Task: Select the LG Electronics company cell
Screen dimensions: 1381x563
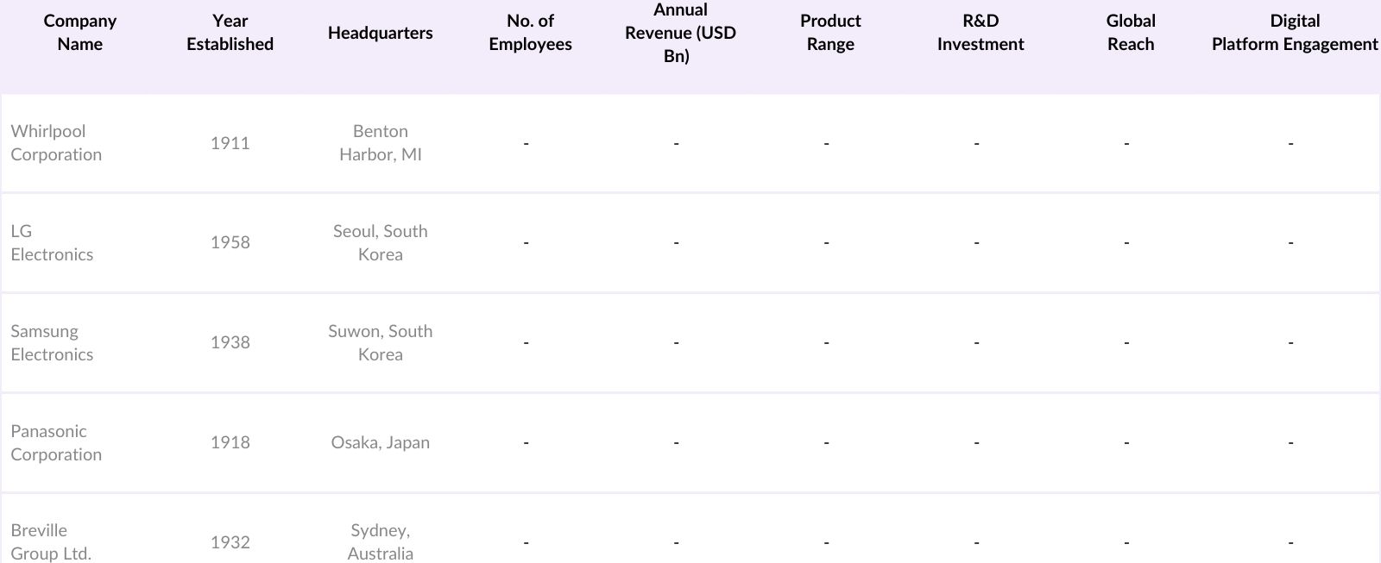Action: [52, 243]
